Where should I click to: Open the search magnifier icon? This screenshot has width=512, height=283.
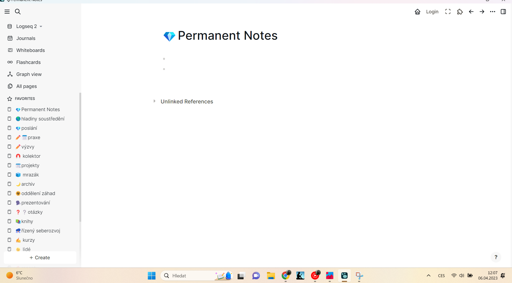tap(18, 12)
